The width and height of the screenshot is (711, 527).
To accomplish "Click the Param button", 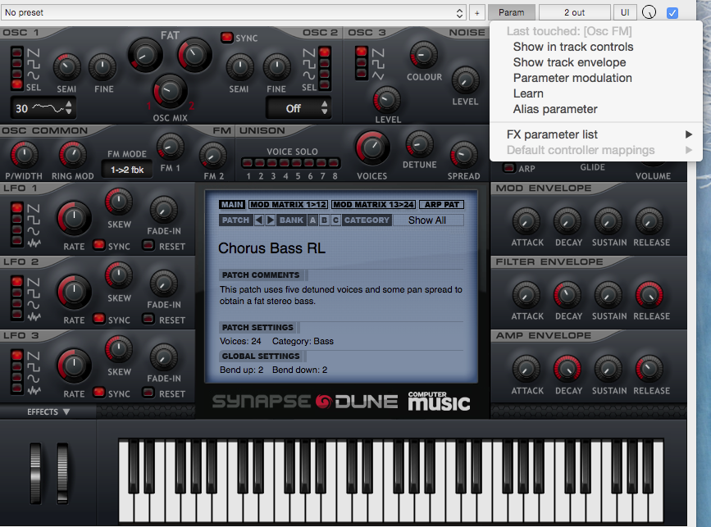I will [x=512, y=12].
